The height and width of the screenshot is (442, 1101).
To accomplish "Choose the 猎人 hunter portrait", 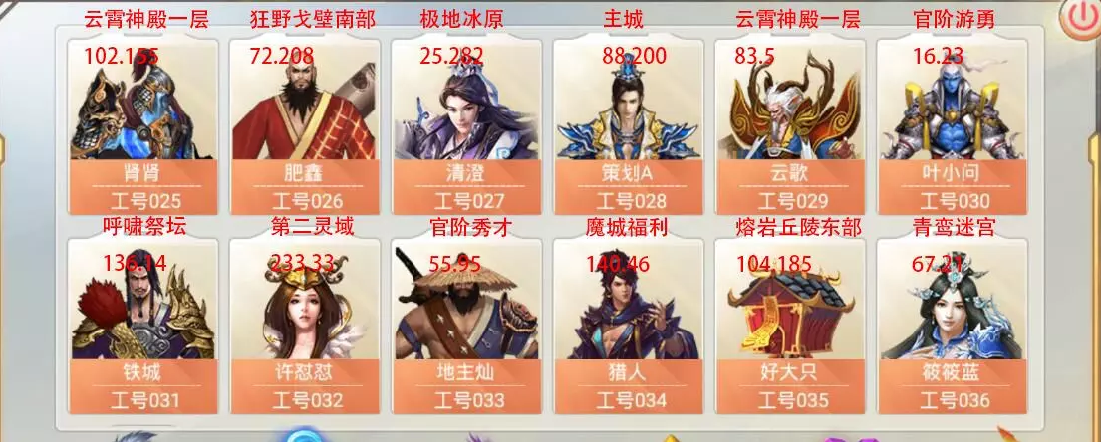I will (629, 301).
